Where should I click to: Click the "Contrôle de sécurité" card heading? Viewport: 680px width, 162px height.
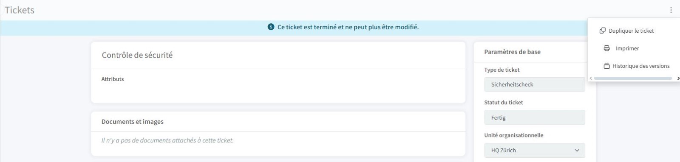click(137, 55)
